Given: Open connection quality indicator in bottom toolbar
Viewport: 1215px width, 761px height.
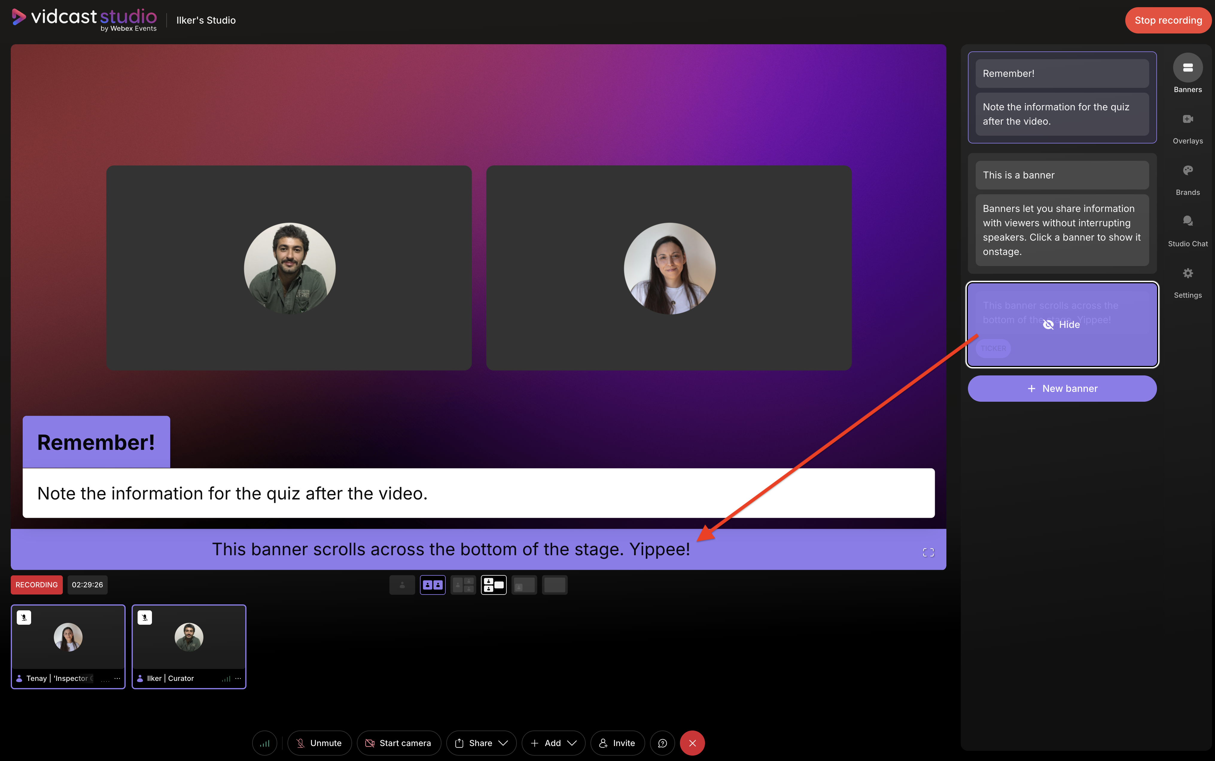Looking at the screenshot, I should pyautogui.click(x=265, y=743).
